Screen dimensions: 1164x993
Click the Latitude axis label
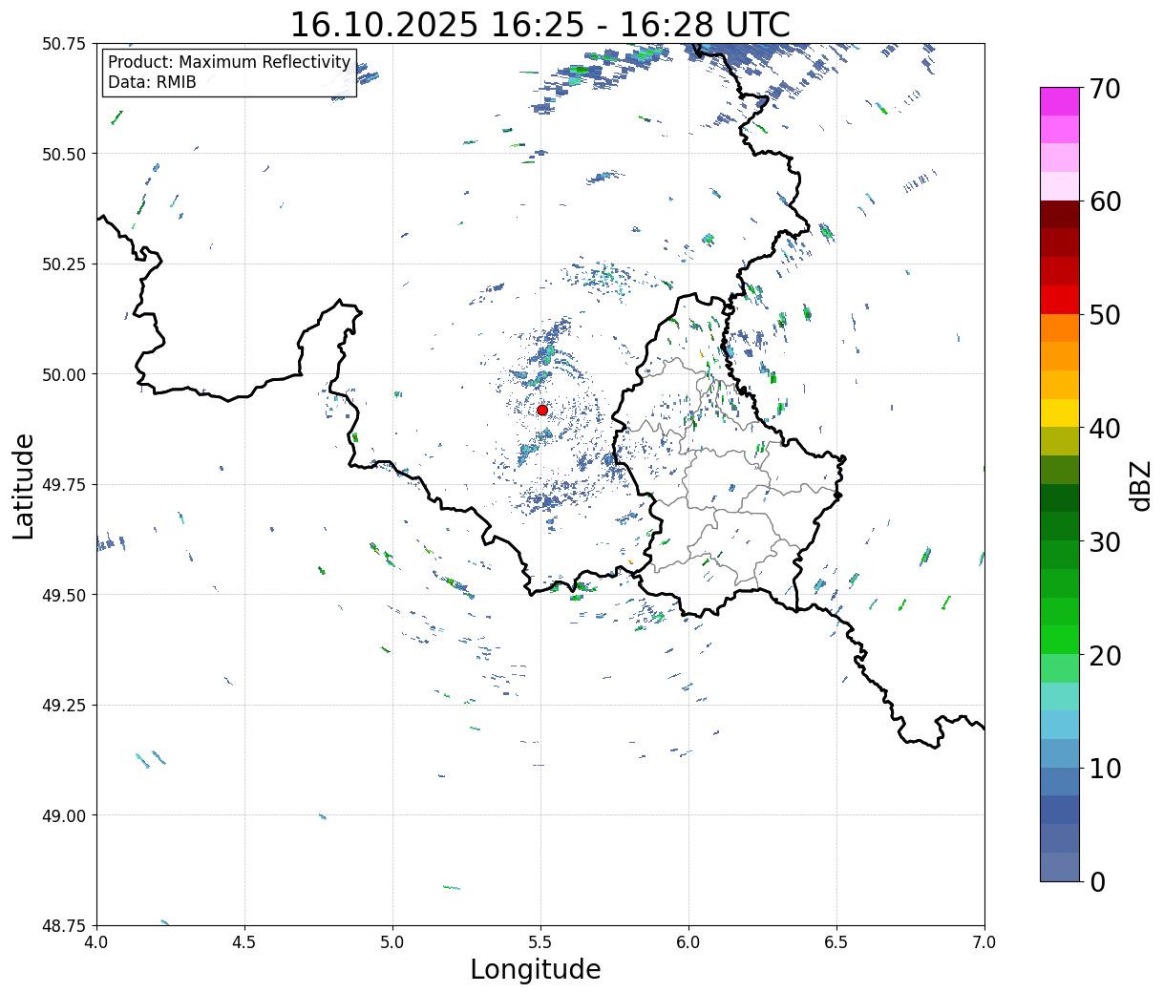coord(24,485)
